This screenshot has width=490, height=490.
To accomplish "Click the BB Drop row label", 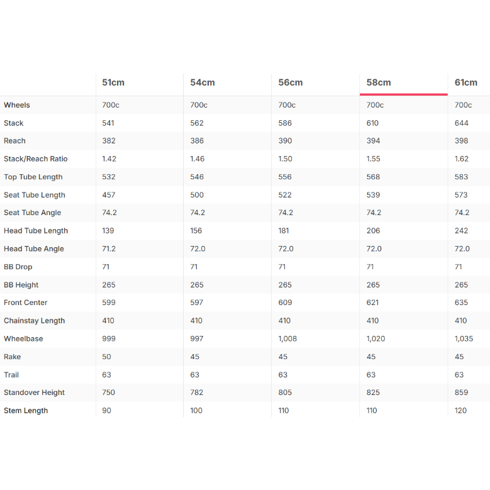I will [x=18, y=267].
